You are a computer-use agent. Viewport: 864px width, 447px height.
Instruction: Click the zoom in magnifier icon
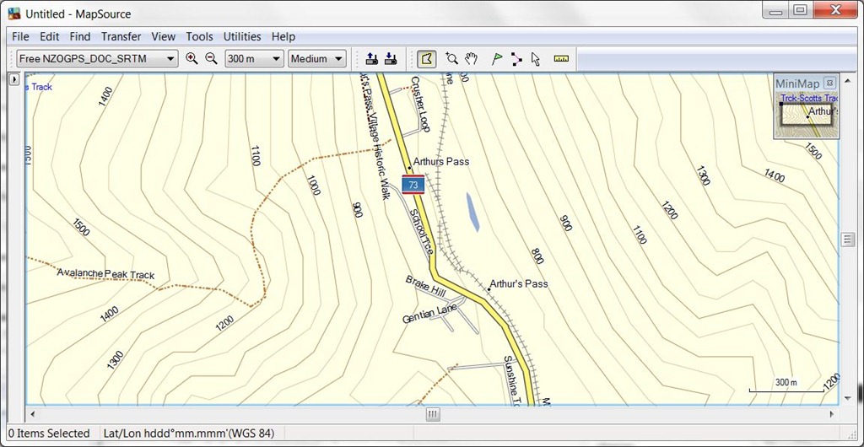click(x=192, y=58)
